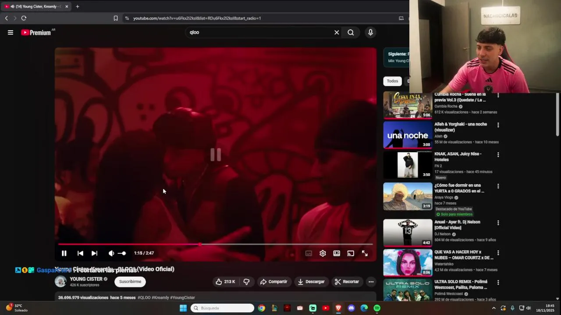The width and height of the screenshot is (561, 315).
Task: Reload the page
Action: click(x=24, y=18)
